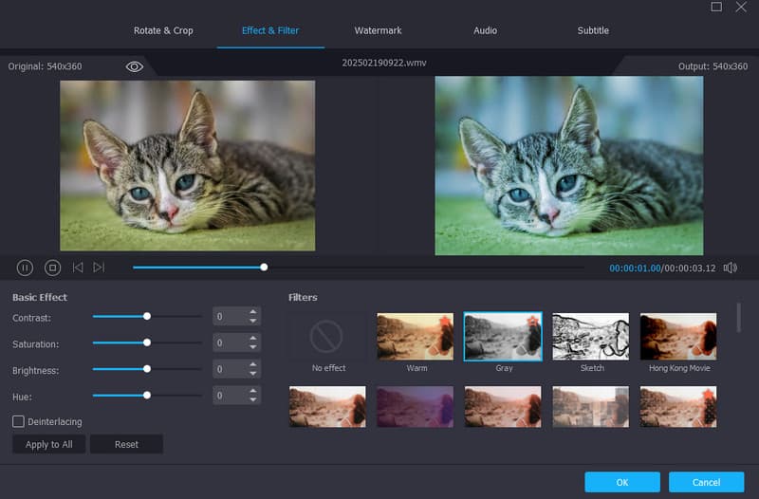Select the purple-tinted filter thumbnail
The width and height of the screenshot is (759, 499).
tap(416, 407)
